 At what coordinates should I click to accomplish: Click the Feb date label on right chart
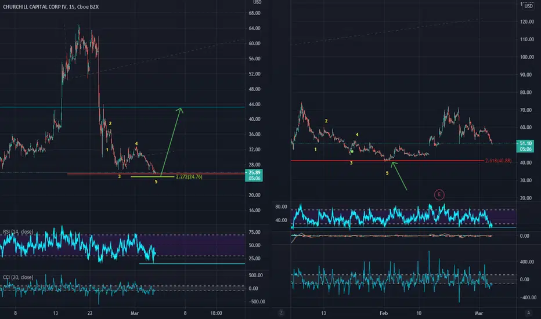coord(384,313)
